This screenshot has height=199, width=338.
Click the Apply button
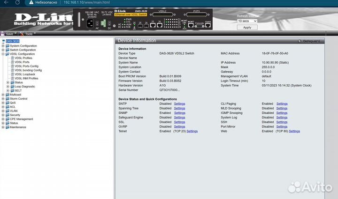pos(247,28)
